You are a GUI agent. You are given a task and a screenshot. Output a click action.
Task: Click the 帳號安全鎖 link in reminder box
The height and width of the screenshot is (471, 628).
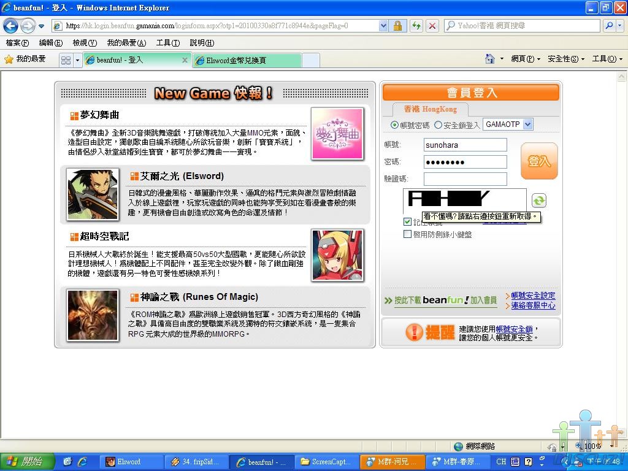514,329
